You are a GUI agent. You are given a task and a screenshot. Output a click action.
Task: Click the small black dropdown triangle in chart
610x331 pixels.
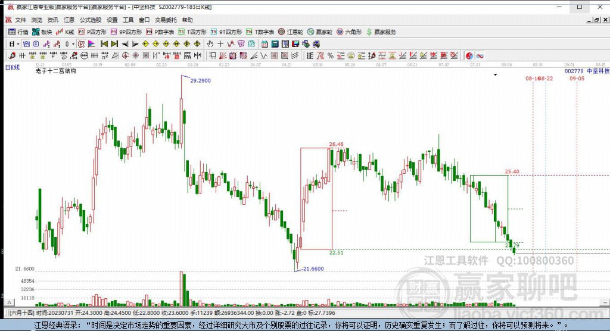coord(495,74)
